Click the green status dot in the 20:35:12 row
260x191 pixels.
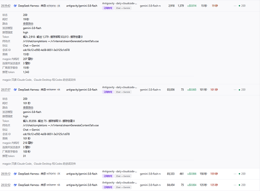coord(239,174)
